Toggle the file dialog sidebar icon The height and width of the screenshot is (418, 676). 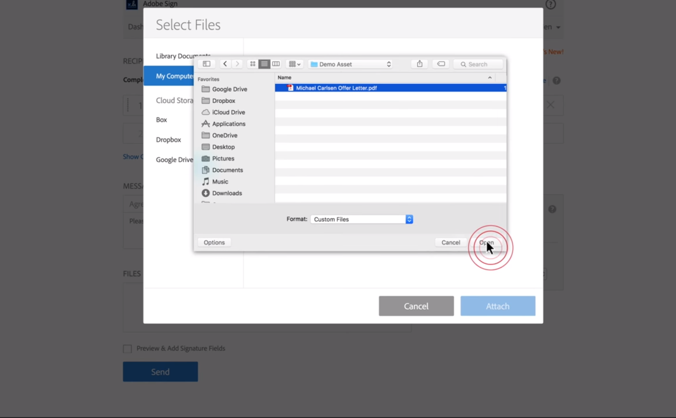[x=207, y=64]
